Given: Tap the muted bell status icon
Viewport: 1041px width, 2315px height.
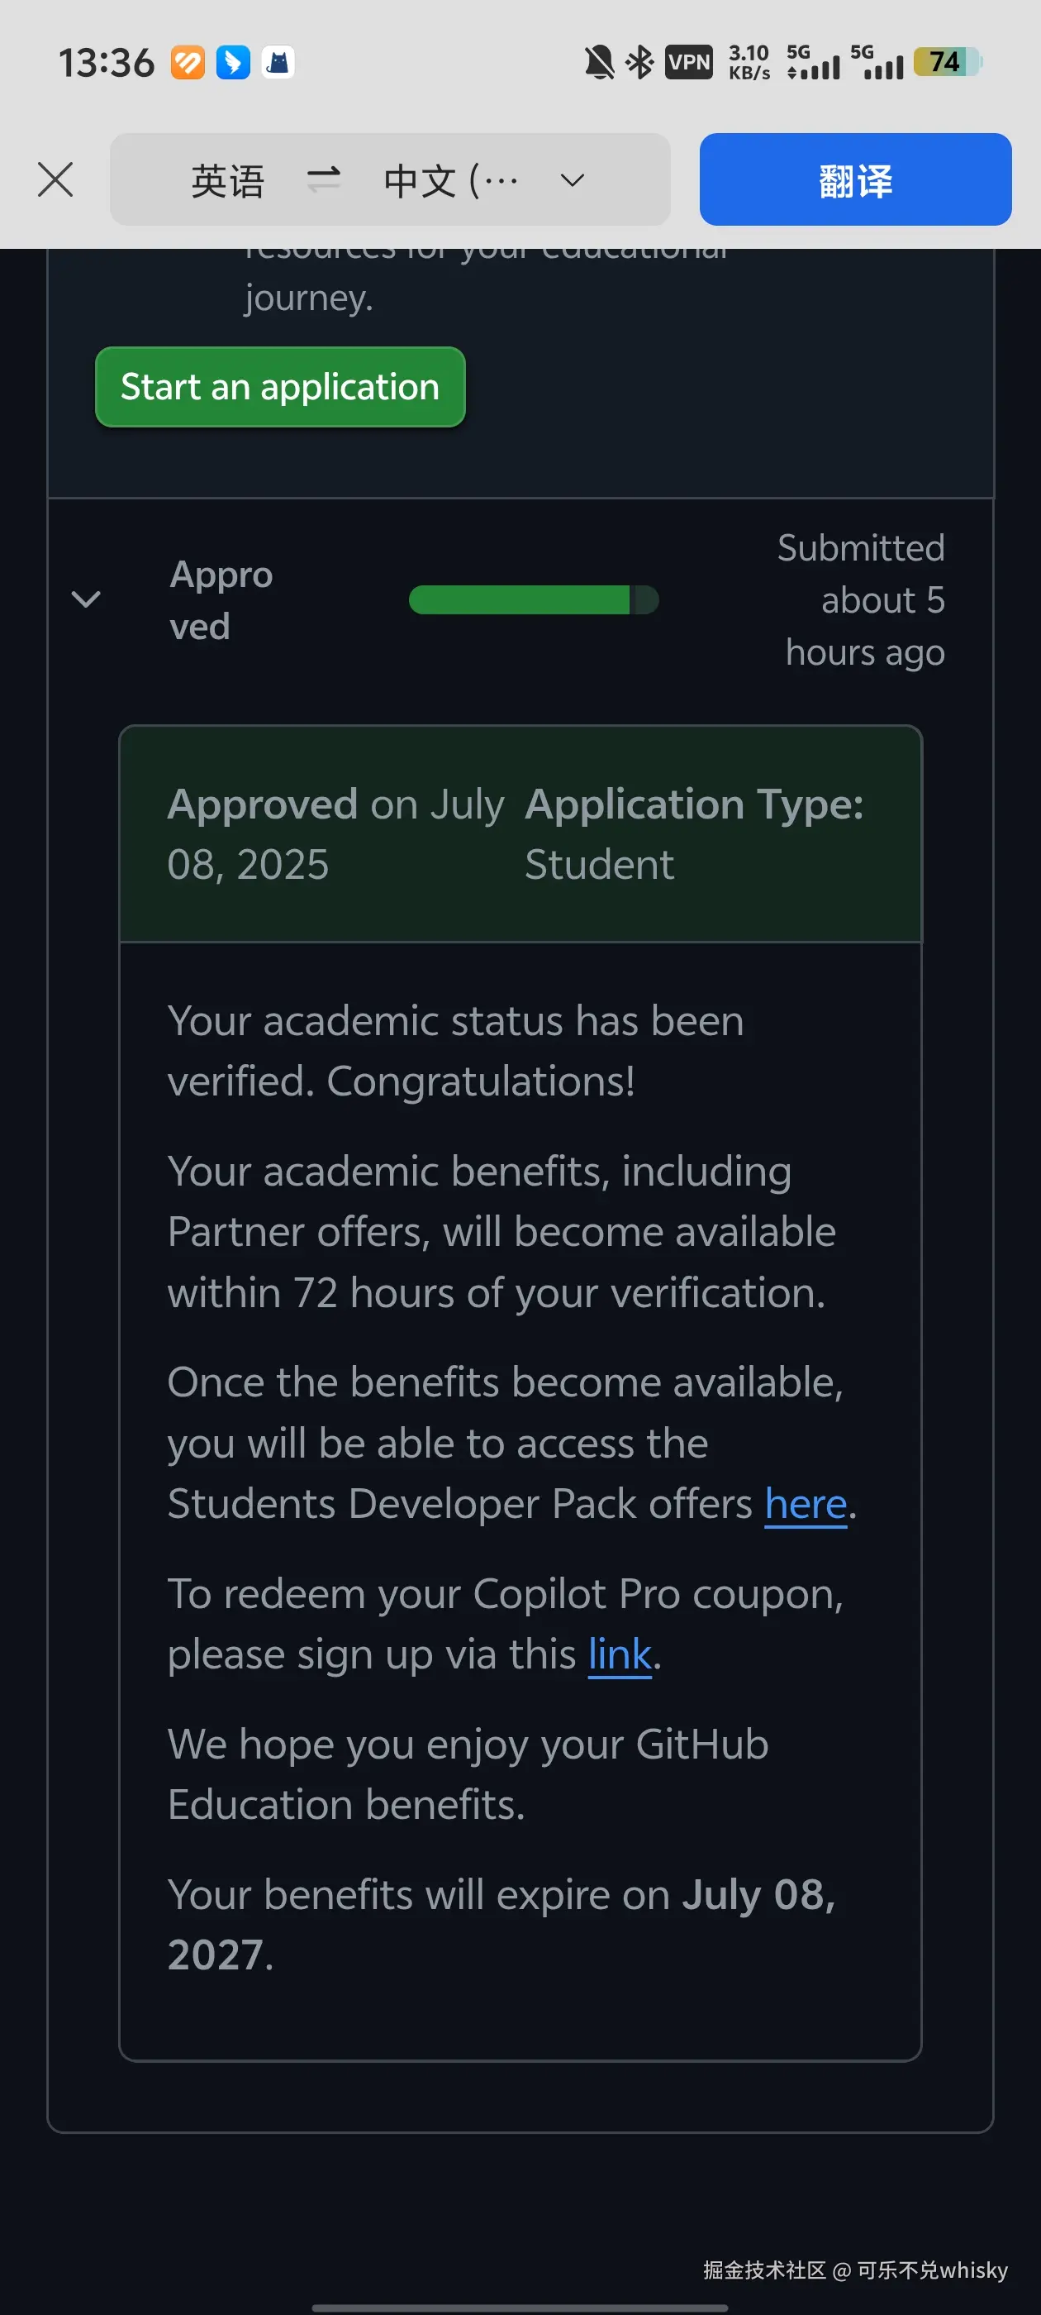Looking at the screenshot, I should pyautogui.click(x=599, y=63).
